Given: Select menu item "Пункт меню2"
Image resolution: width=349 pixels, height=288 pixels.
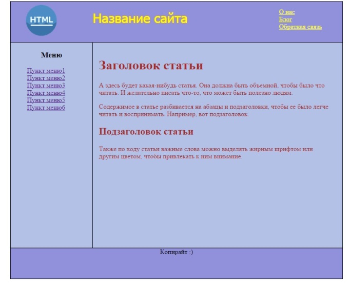Looking at the screenshot, I should coord(46,78).
